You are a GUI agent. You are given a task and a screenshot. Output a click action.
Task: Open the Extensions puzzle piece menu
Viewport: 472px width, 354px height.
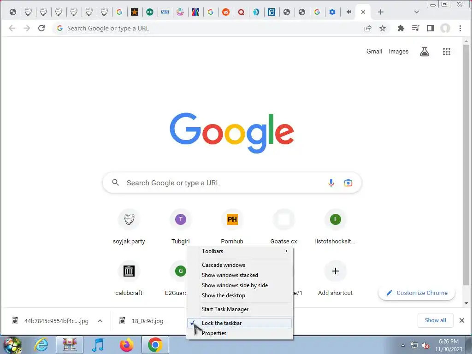401,28
